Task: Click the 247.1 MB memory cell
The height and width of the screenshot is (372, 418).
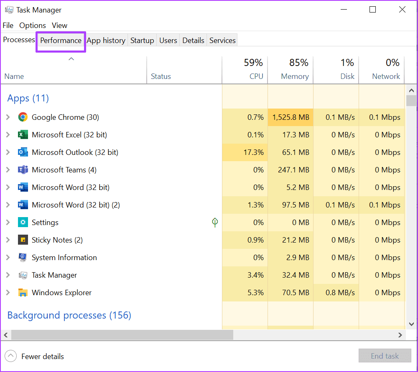Action: click(x=291, y=170)
